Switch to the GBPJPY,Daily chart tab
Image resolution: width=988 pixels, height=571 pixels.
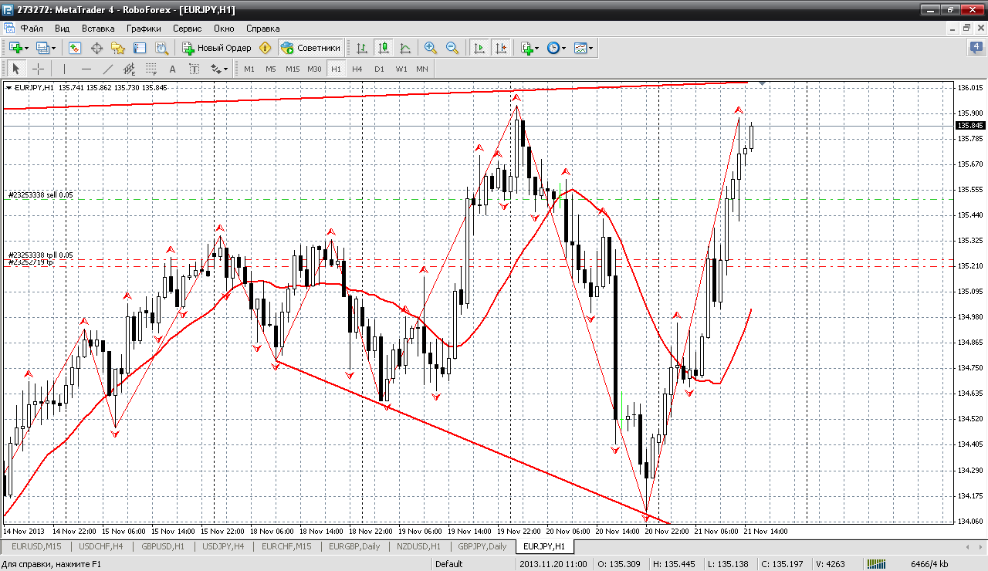(x=482, y=546)
